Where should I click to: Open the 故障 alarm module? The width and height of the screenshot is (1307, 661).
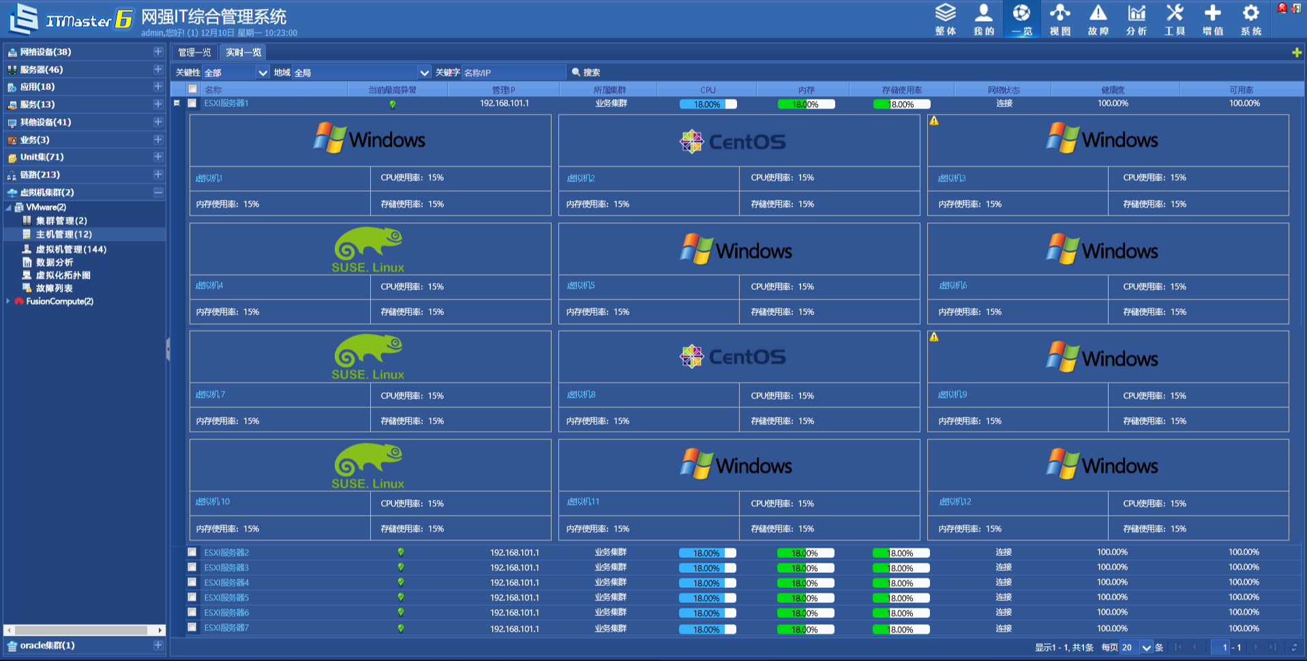point(1098,19)
